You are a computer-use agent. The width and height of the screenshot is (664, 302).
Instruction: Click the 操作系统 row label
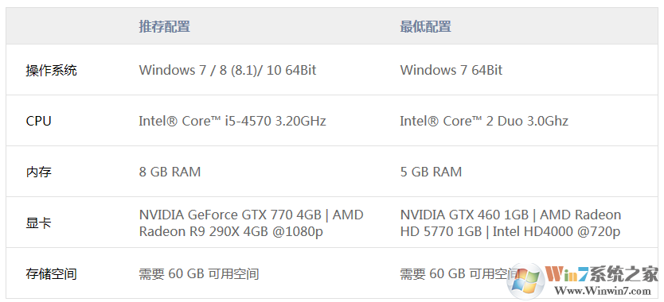51,70
